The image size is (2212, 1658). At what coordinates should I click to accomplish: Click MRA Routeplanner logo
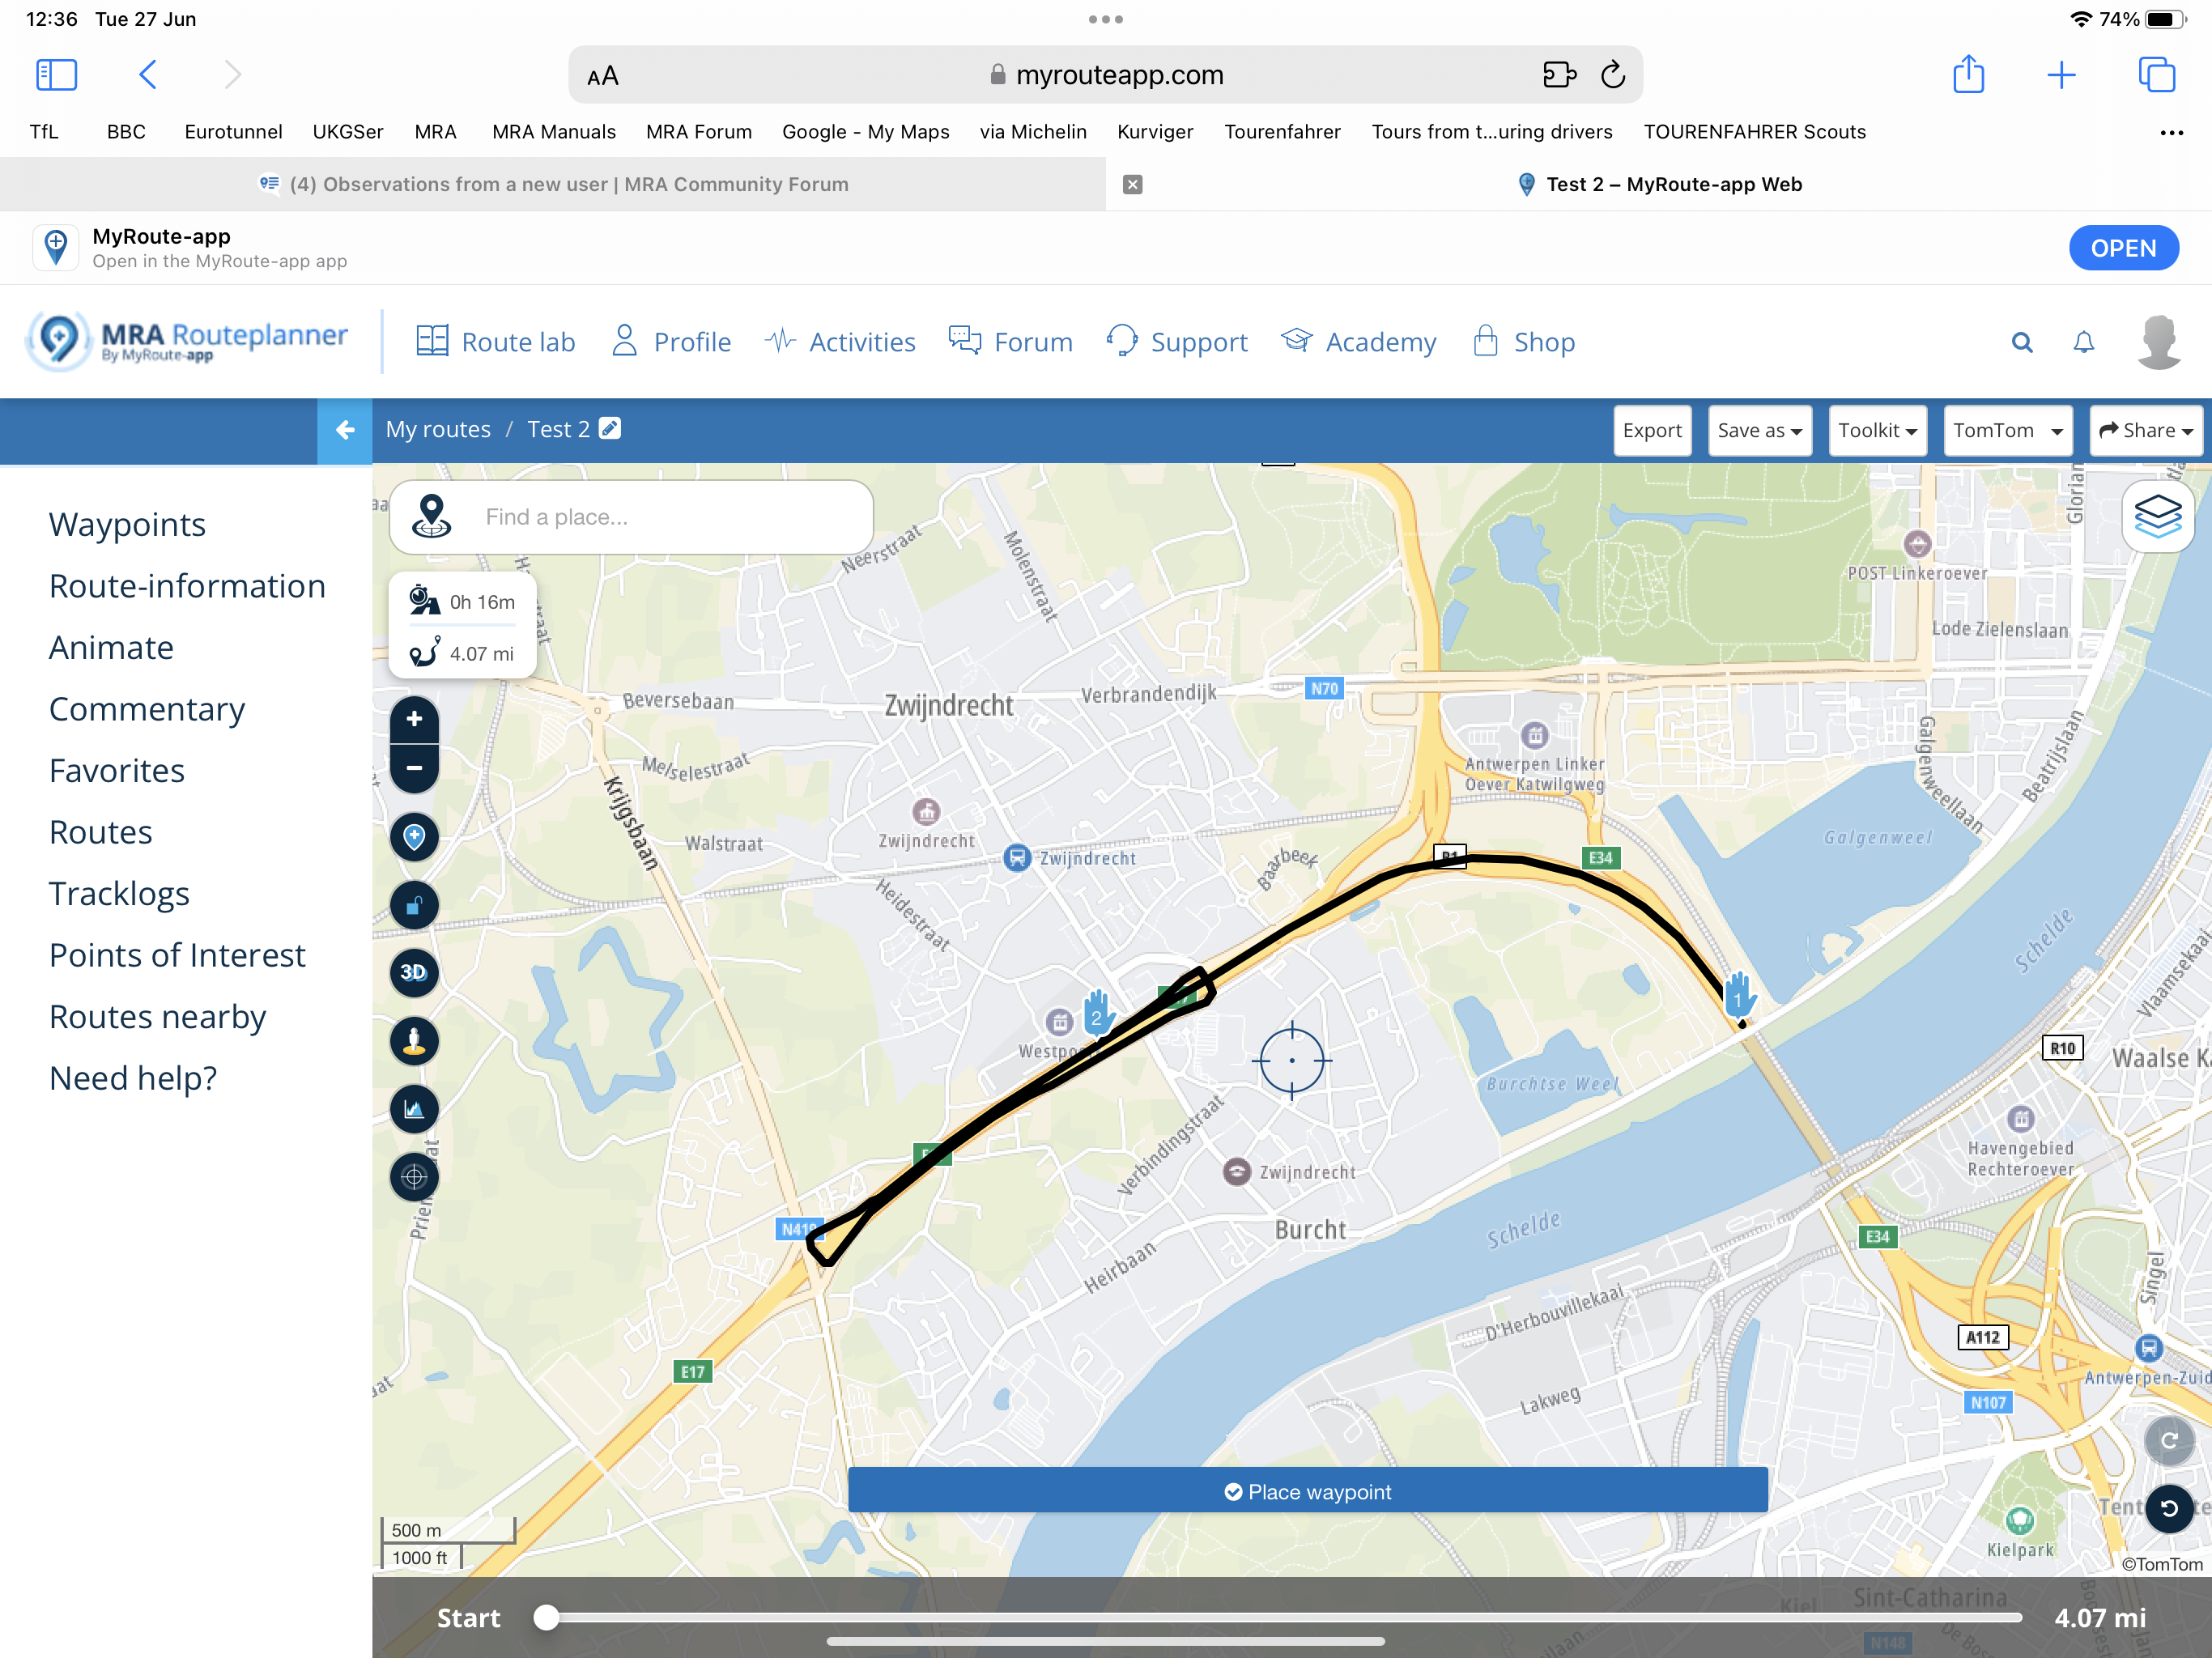click(188, 341)
